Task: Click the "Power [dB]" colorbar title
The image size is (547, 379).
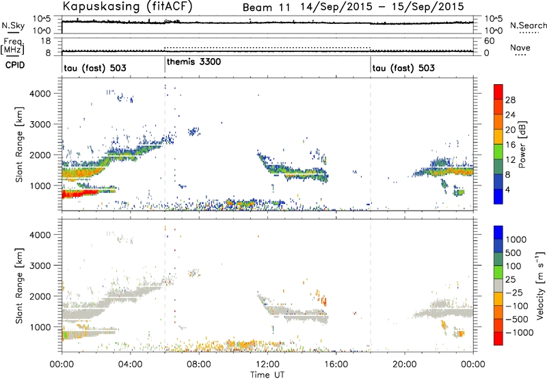Action: point(522,144)
